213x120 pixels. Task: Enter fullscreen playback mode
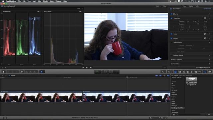coord(165,68)
